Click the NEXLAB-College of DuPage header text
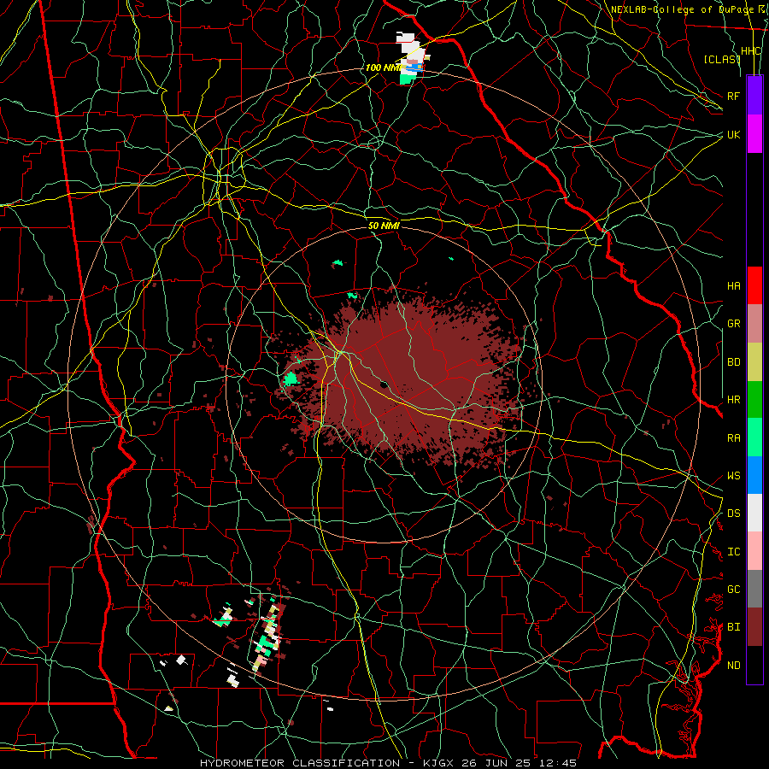The width and height of the screenshot is (769, 769). coord(684,9)
